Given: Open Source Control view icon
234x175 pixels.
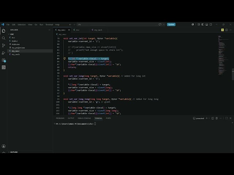Looking at the screenshot, I should click(4, 45).
